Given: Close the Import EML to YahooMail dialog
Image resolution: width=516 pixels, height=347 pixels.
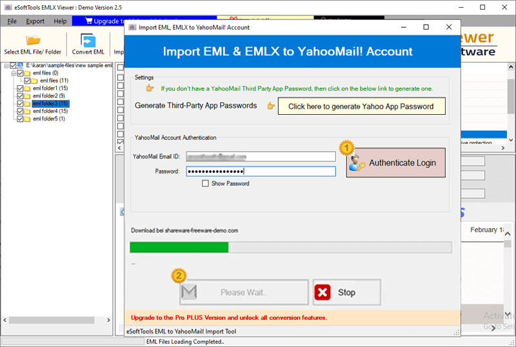Looking at the screenshot, I should pos(448,27).
